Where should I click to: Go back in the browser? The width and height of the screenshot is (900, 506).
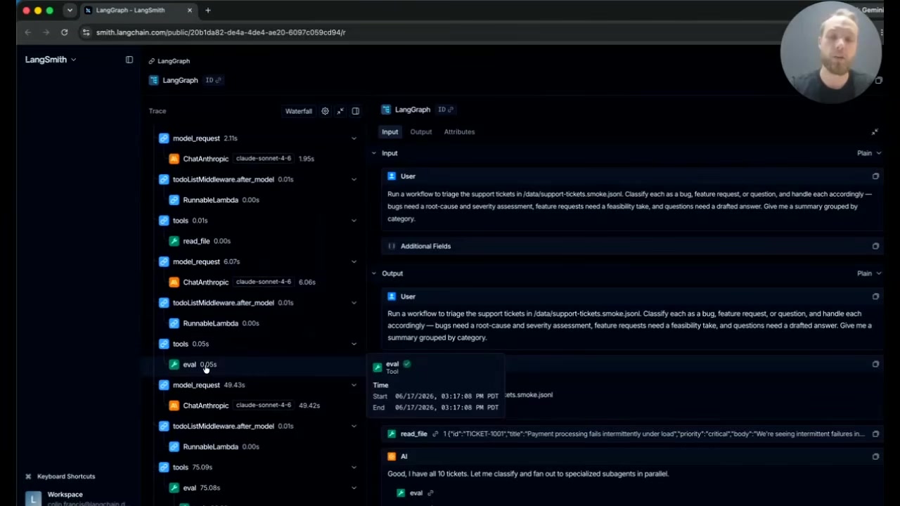(x=28, y=32)
